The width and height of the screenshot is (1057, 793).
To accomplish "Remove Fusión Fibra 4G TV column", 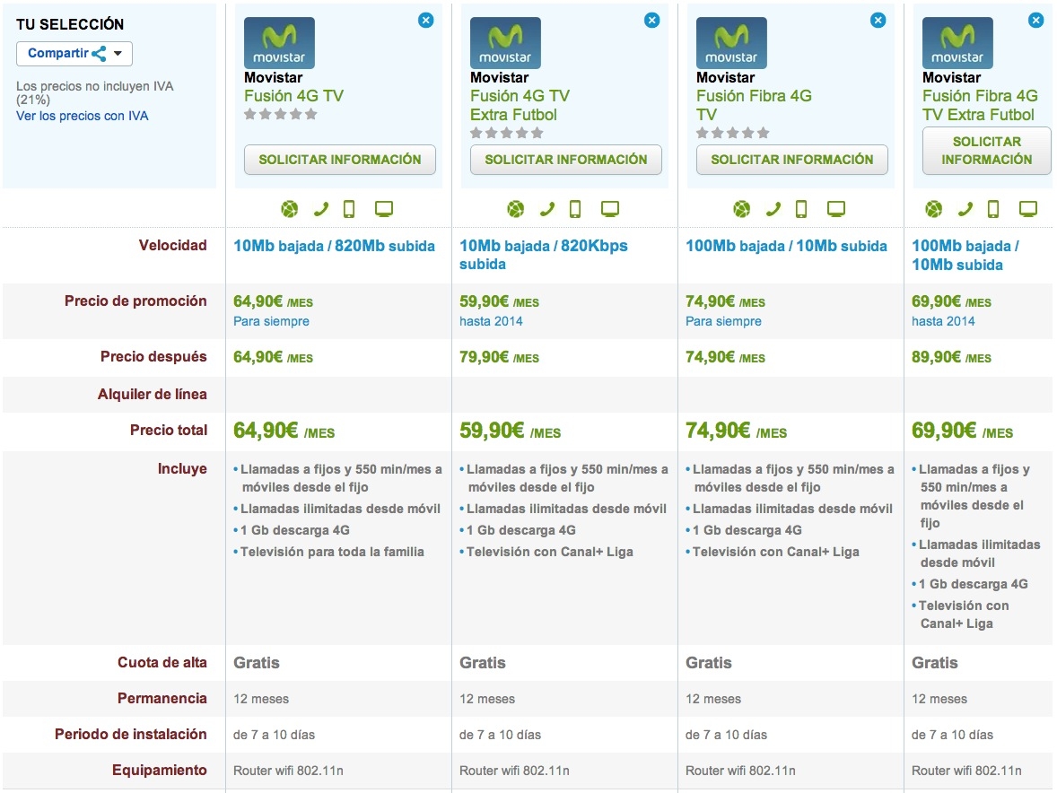I will (x=878, y=21).
